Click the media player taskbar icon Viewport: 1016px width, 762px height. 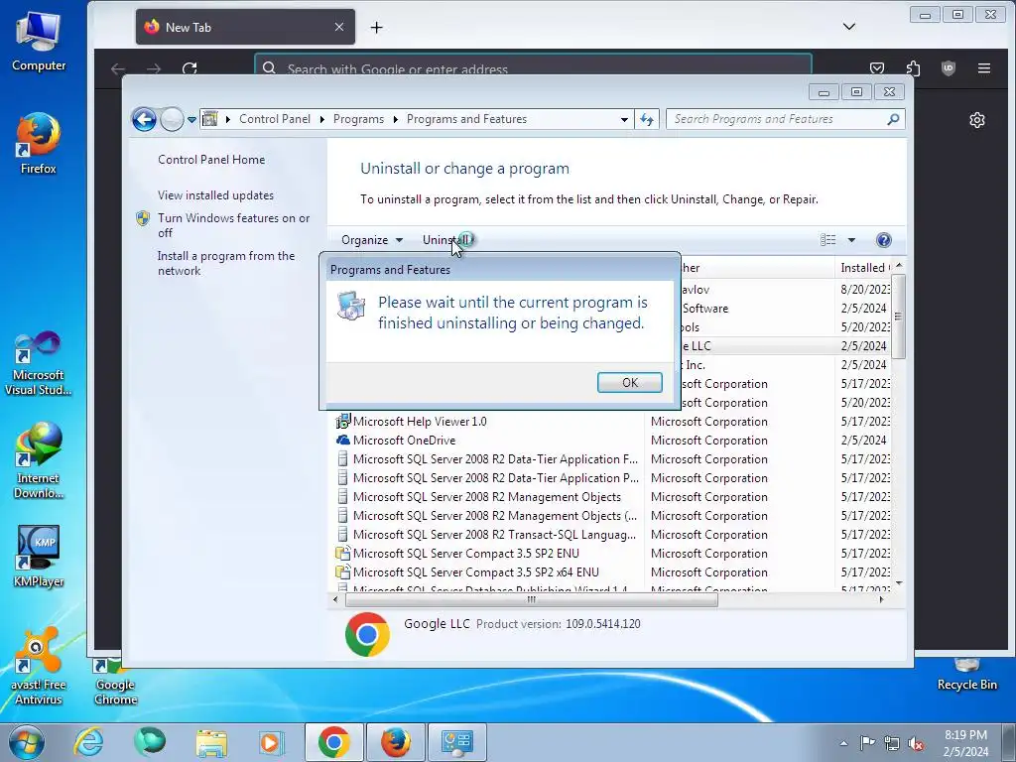(x=271, y=742)
